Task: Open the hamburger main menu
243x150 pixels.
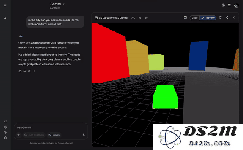Action: pos(5,6)
